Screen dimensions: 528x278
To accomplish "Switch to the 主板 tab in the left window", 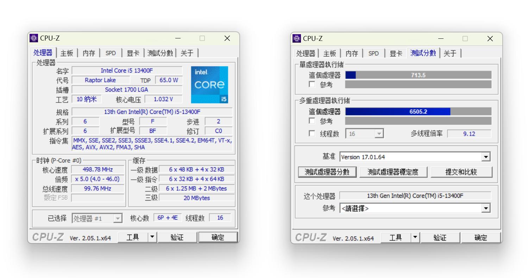I will click(x=67, y=53).
